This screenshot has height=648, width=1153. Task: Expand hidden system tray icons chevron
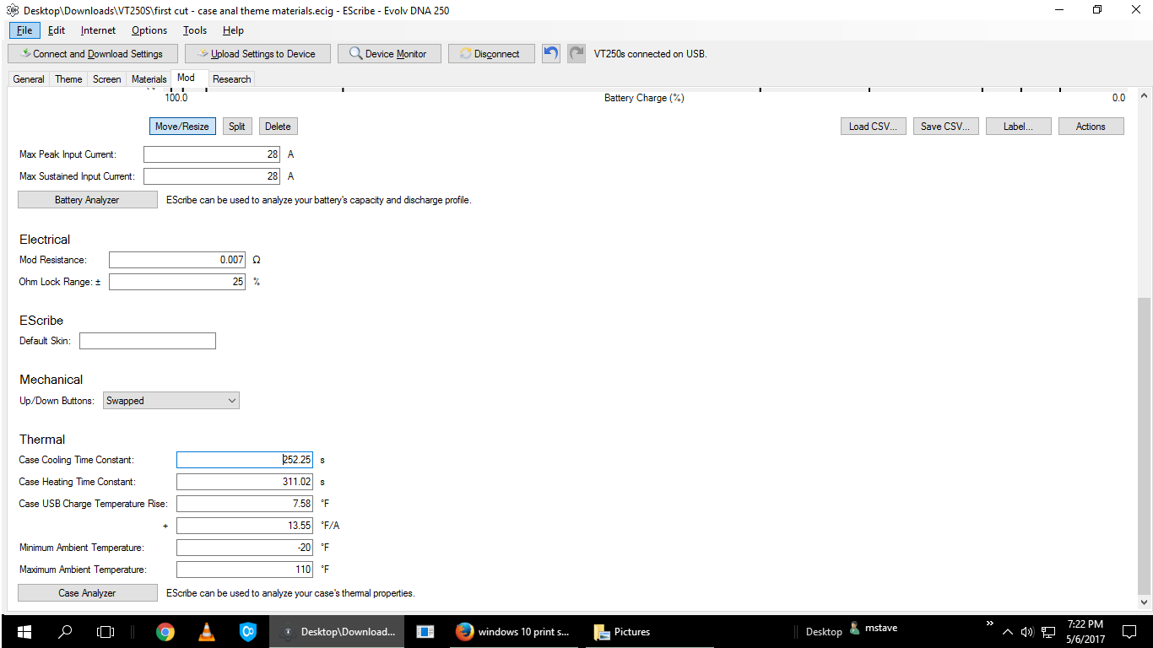coord(1007,631)
